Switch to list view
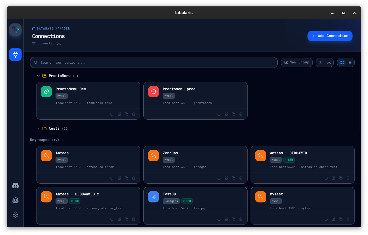 coord(350,62)
